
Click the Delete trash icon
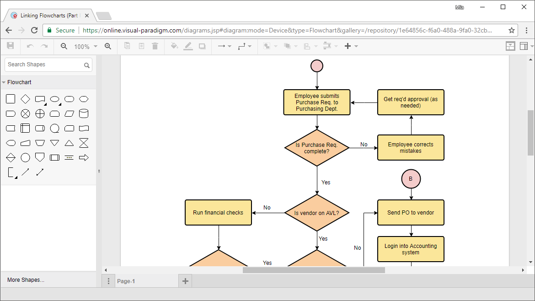(155, 46)
